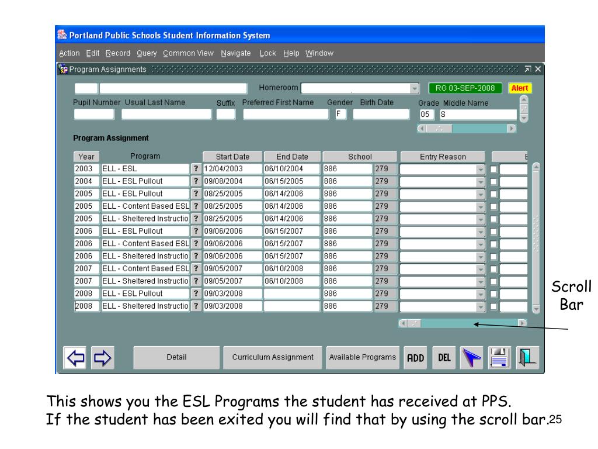Click the Program Assignments window title icon
Image resolution: width=598 pixels, height=449 pixels.
(63, 69)
